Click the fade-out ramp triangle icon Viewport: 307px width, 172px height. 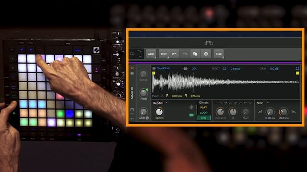click(x=294, y=112)
